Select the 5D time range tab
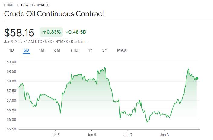This screenshot has height=140, width=213. 26,50
